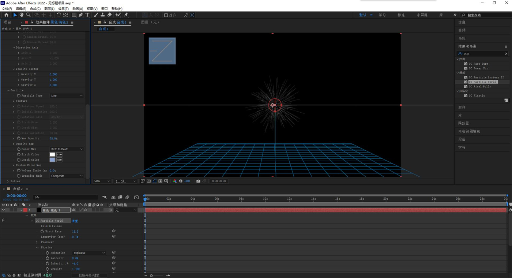
Task: Switch to the 项目 panel tab
Action: [7, 22]
